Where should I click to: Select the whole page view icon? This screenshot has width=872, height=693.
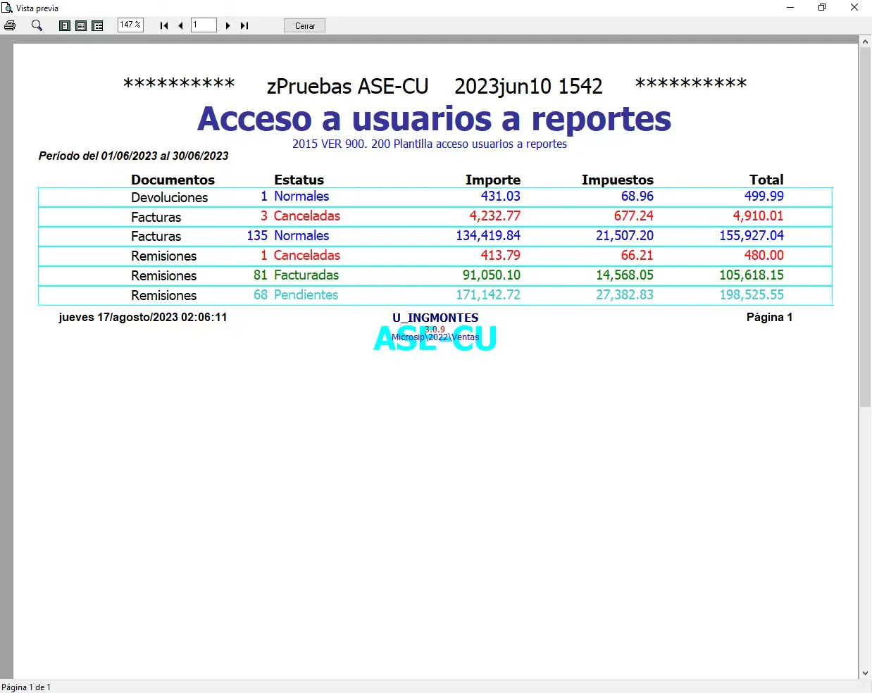tap(65, 26)
